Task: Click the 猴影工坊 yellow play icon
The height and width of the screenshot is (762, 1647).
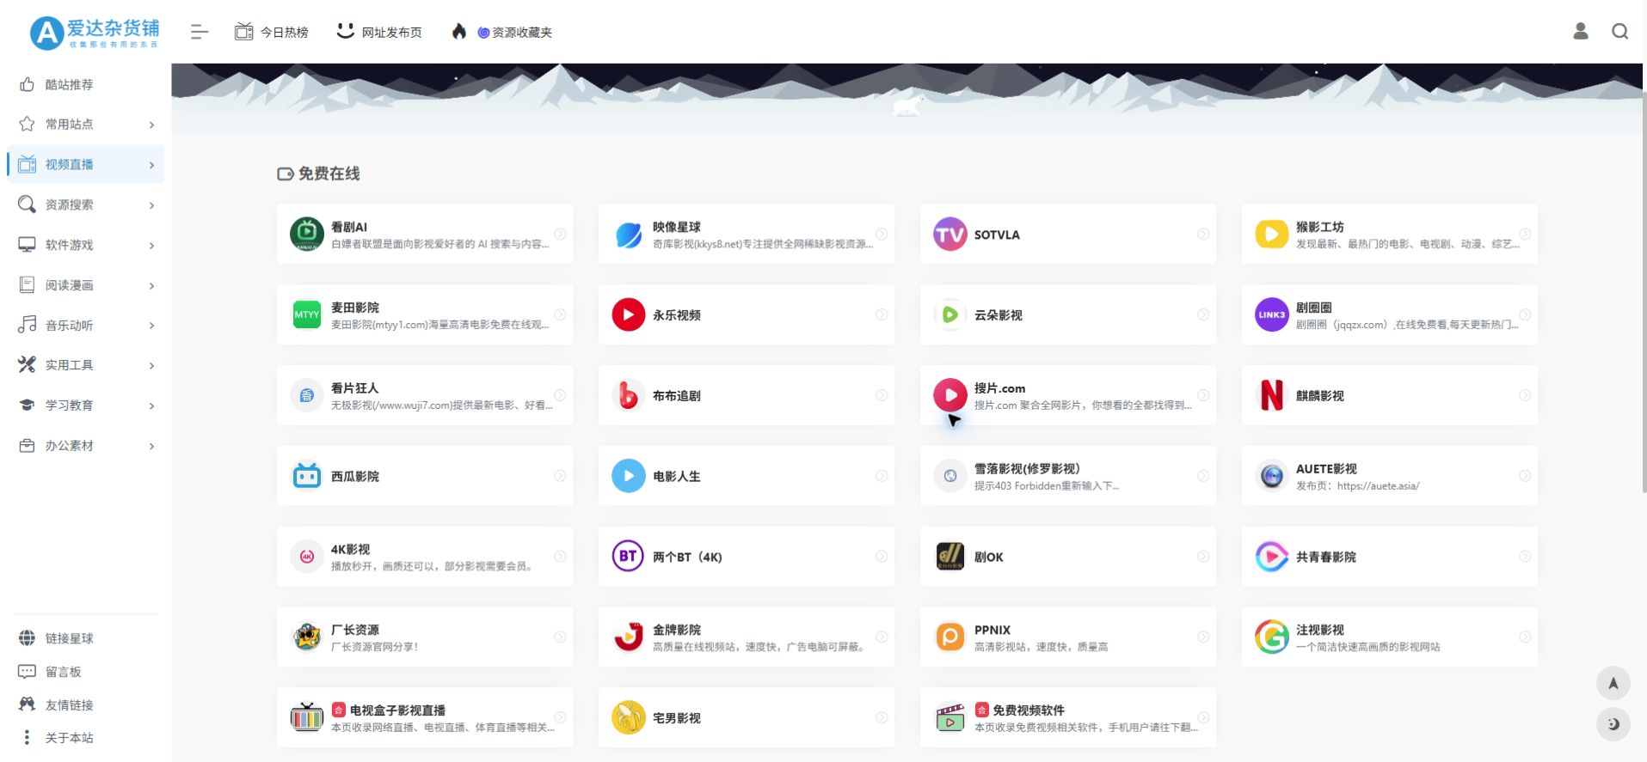Action: coord(1272,234)
